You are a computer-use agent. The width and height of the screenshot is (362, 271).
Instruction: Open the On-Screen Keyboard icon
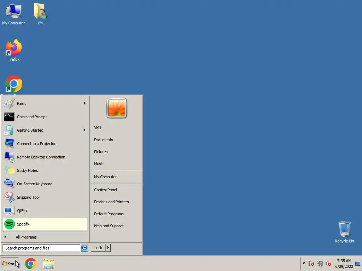click(9, 183)
